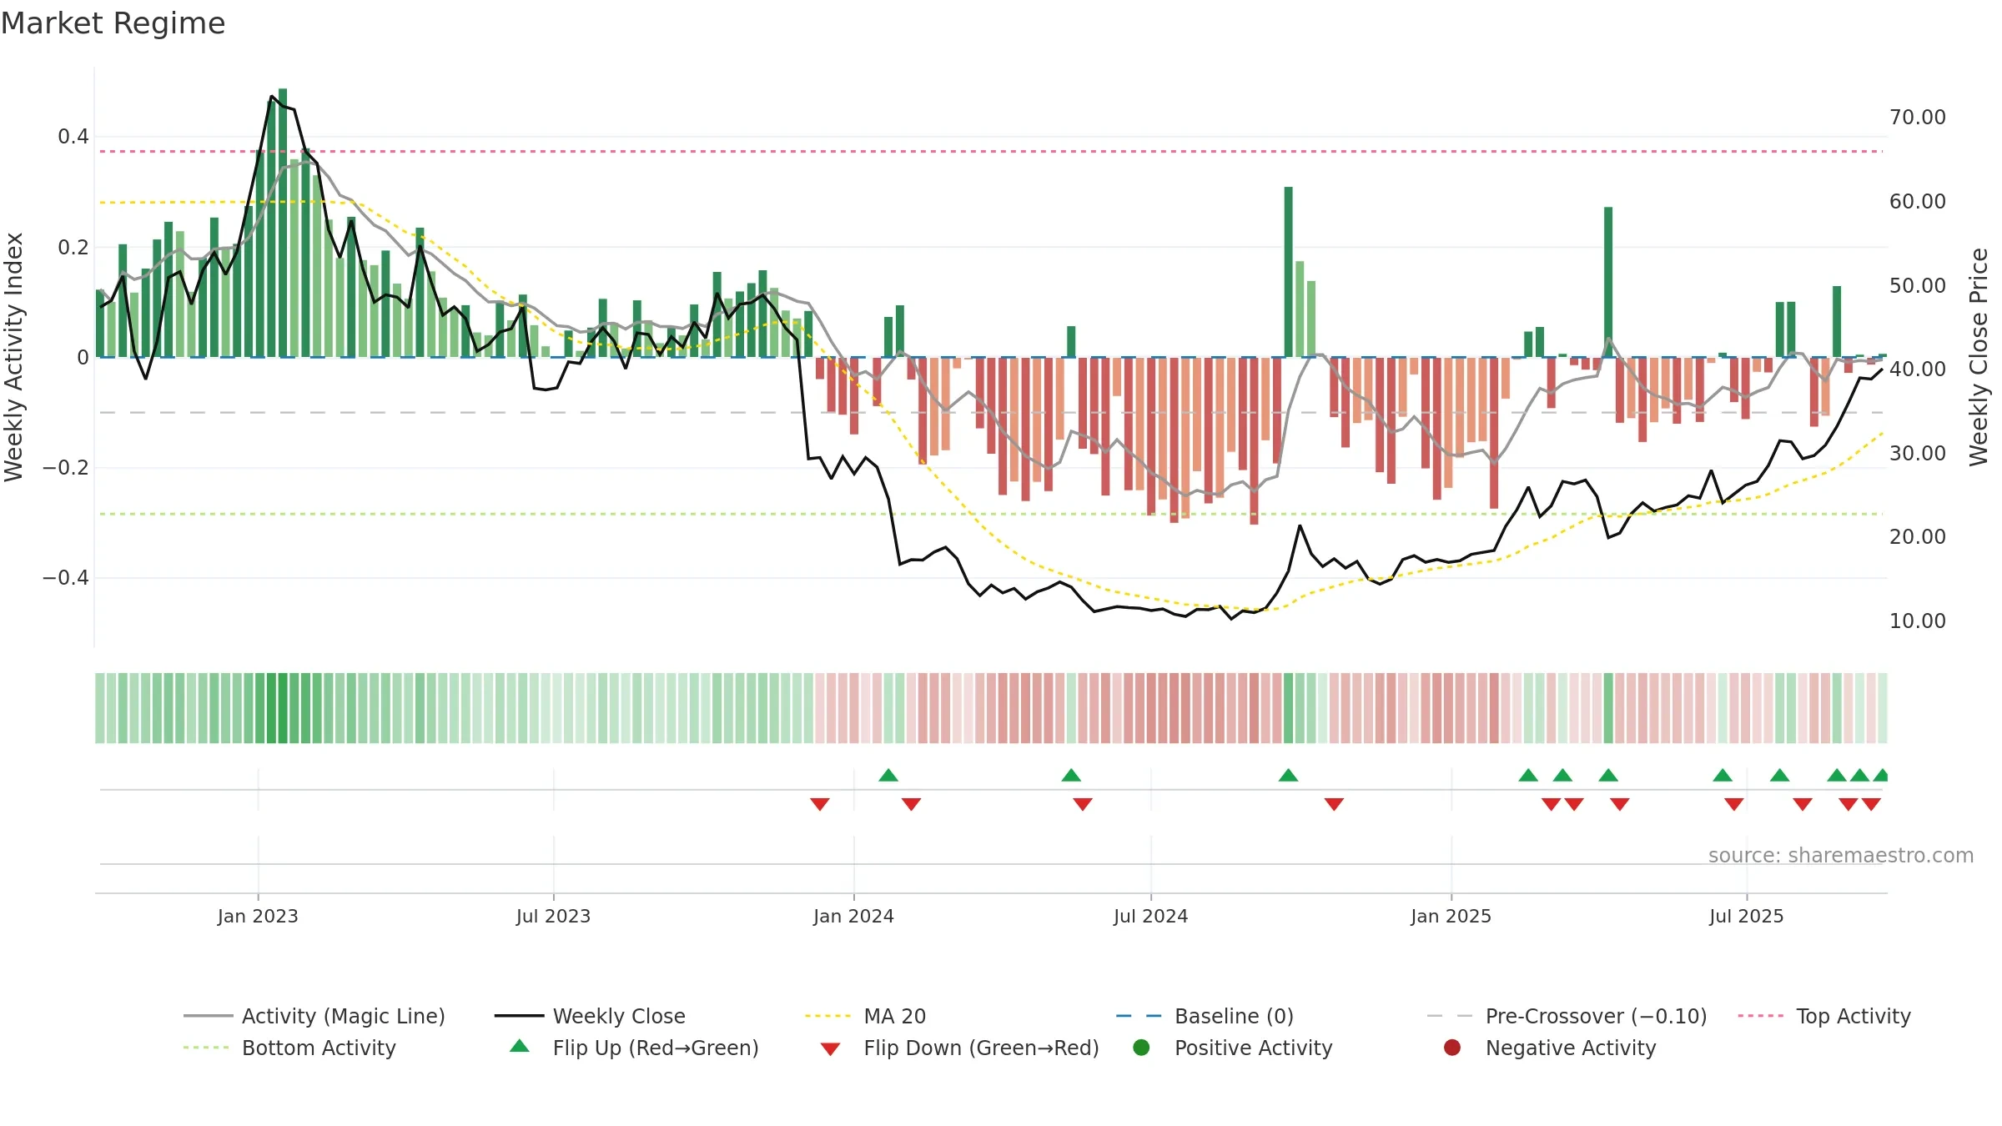Click the Flip Up (Red→Green) legend label
Screen dimensions: 2002x1126
(x=656, y=1048)
